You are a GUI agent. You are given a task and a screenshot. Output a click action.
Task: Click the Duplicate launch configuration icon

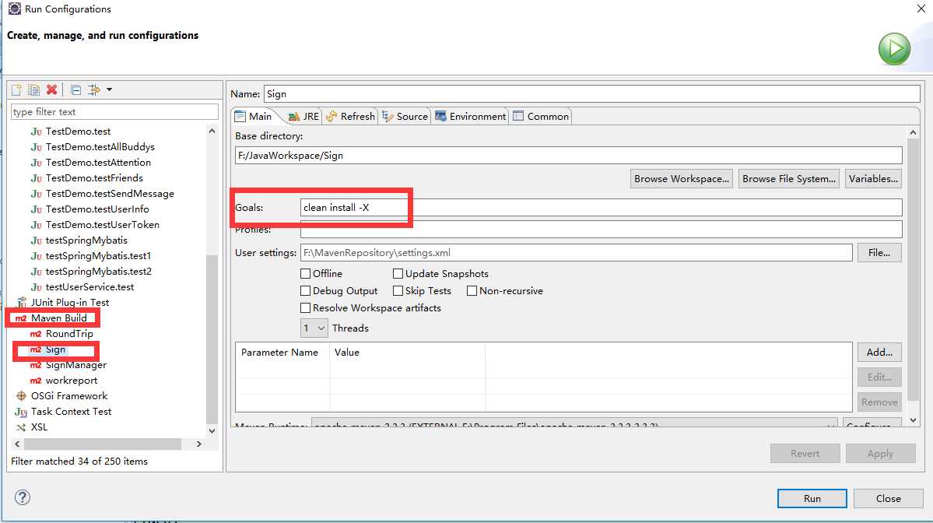tap(34, 90)
